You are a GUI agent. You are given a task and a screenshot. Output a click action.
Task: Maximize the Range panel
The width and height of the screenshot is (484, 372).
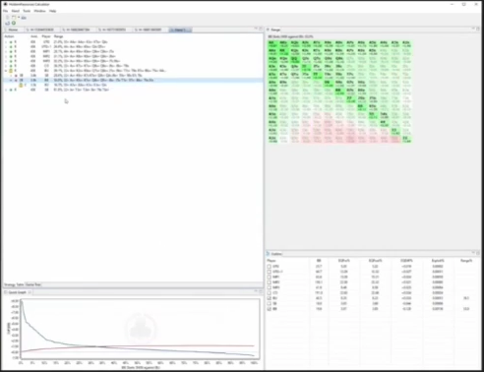click(x=478, y=29)
